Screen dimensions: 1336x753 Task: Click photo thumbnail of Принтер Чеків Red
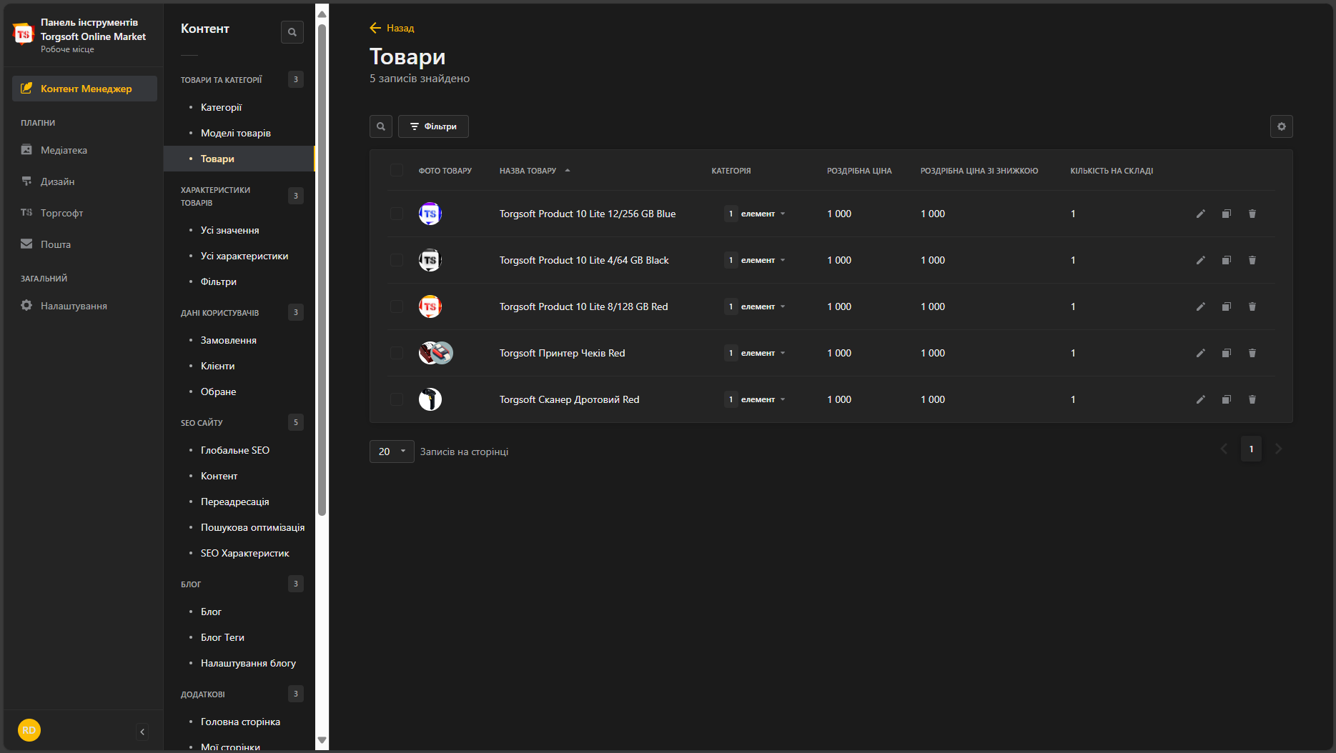click(436, 353)
